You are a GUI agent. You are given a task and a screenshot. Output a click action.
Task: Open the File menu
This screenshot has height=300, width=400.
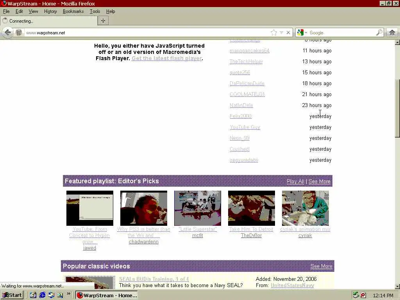click(x=6, y=11)
